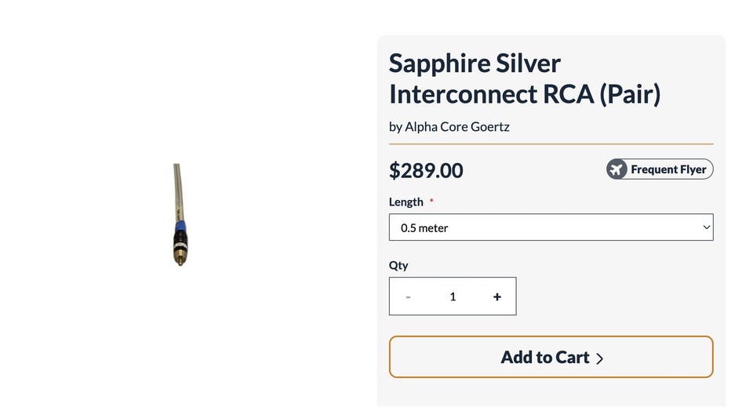Click the Qty field label
The image size is (753, 411).
point(398,265)
